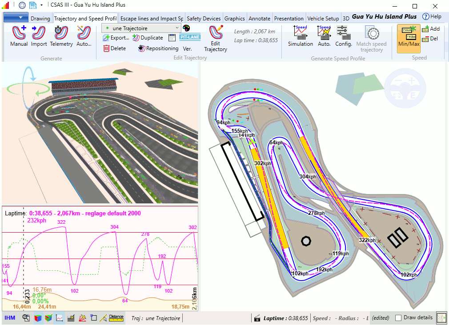Add a speed label
Screen dimensions: 449x325
[431, 29]
